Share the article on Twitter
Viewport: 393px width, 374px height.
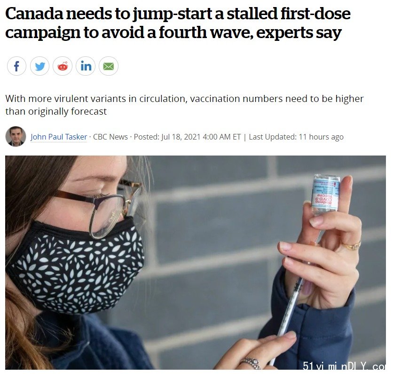coord(39,66)
